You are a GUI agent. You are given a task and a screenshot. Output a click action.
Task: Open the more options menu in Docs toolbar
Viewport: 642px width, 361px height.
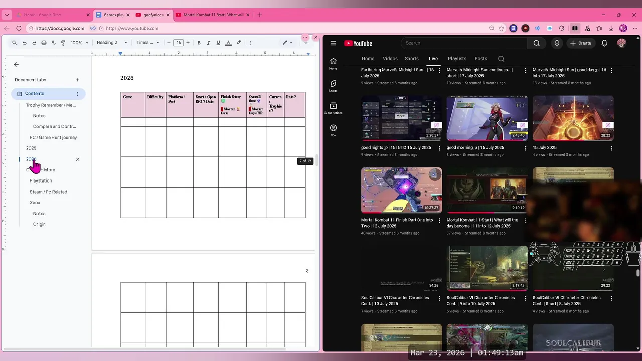[x=251, y=43]
